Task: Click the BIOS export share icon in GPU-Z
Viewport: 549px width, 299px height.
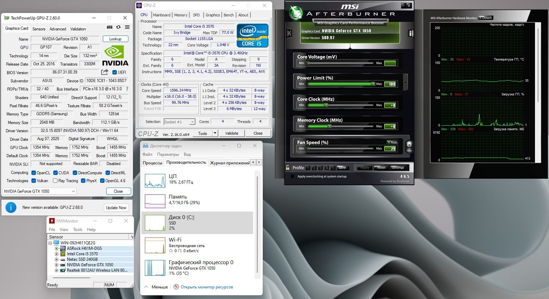Action: tap(105, 72)
